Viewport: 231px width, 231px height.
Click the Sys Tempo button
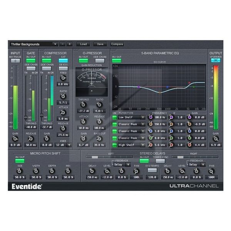coord(152,170)
